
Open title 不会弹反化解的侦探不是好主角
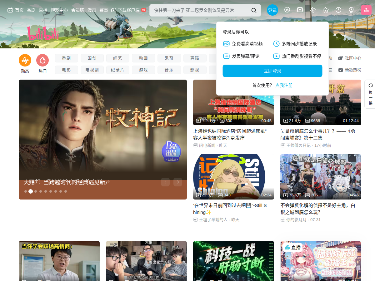pyautogui.click(x=318, y=209)
